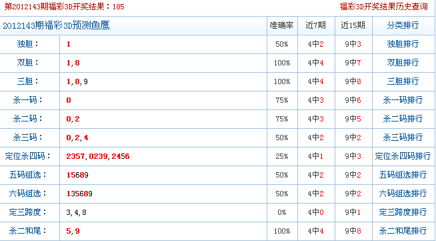Open 福彩3D开奖结果历史查询 link
Screen dimensions: 436x241
tap(383, 7)
